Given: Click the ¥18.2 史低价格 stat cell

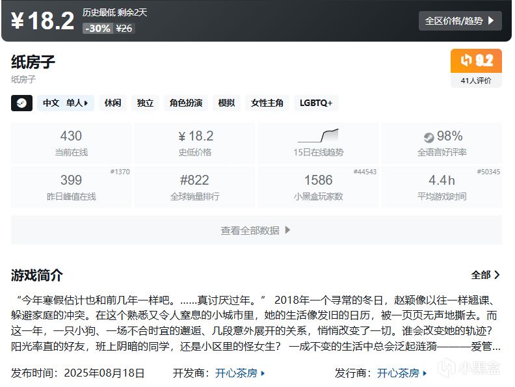Looking at the screenshot, I should 195,143.
